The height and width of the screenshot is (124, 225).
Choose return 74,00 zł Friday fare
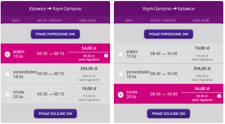tap(202, 48)
